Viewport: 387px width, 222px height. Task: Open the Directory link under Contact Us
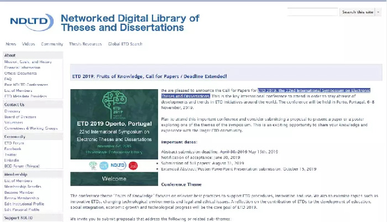pyautogui.click(x=12, y=111)
